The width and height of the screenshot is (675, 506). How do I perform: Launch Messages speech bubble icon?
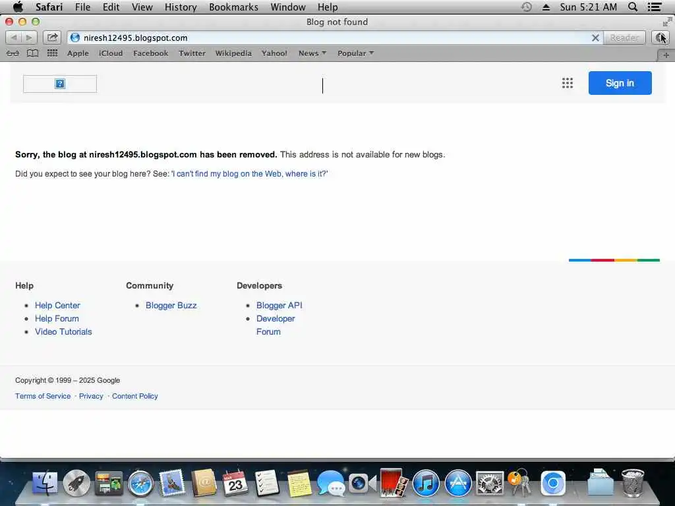(331, 483)
